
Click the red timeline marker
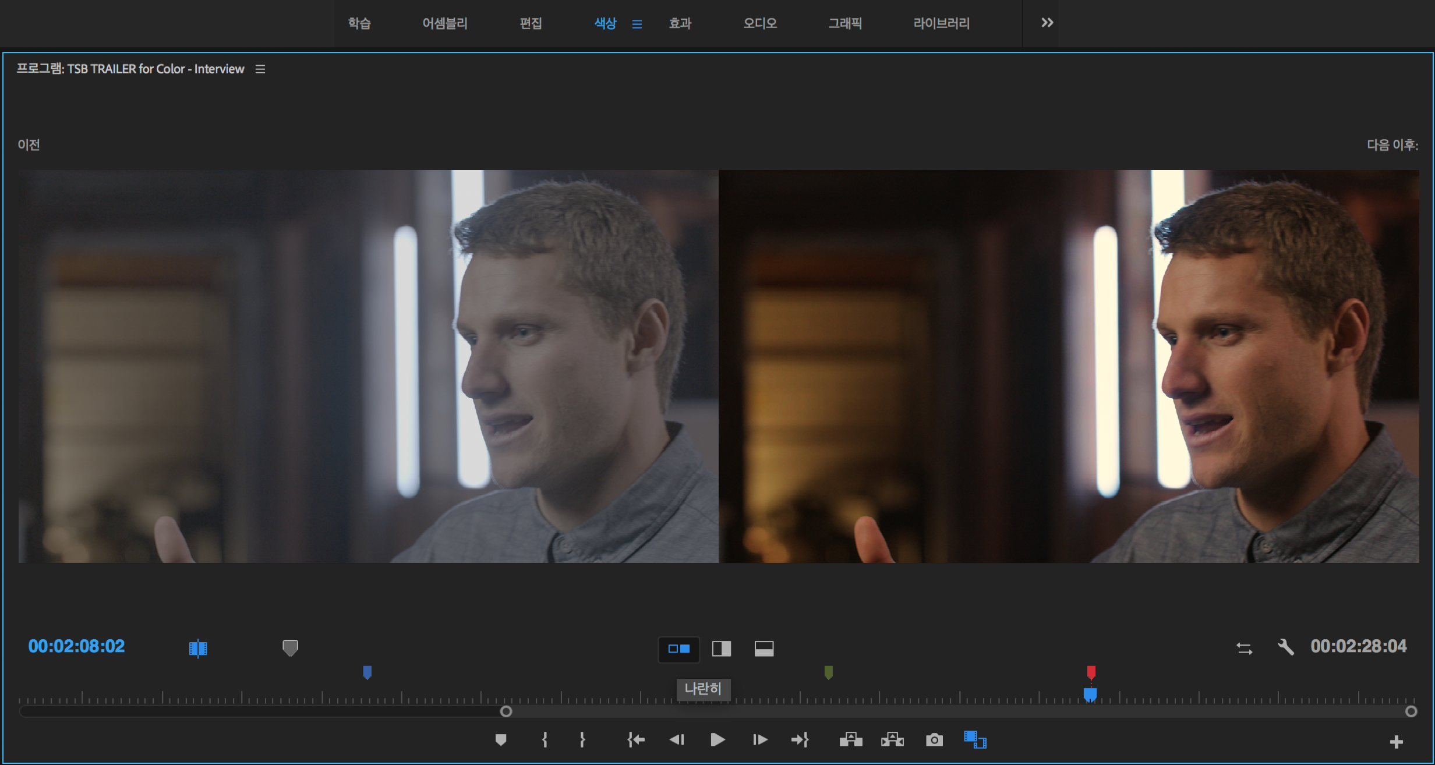point(1091,672)
